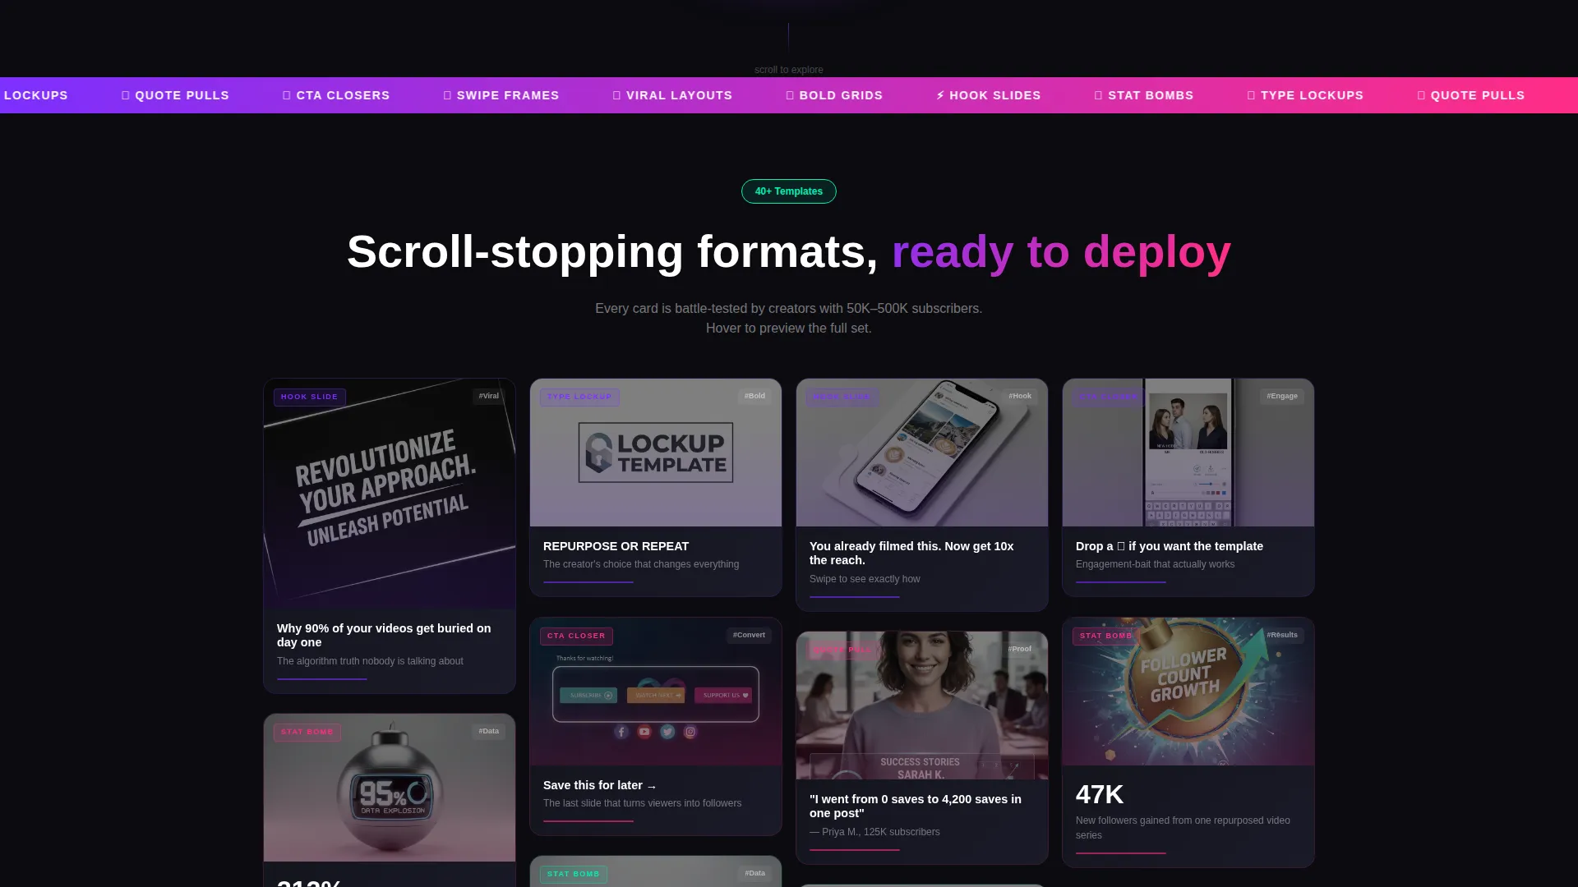
Task: Click the lightning HOOK SLIDES marquee item
Action: click(x=989, y=95)
